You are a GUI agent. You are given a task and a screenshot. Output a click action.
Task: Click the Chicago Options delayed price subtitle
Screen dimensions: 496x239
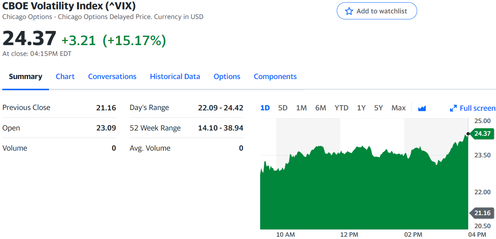[x=103, y=17]
